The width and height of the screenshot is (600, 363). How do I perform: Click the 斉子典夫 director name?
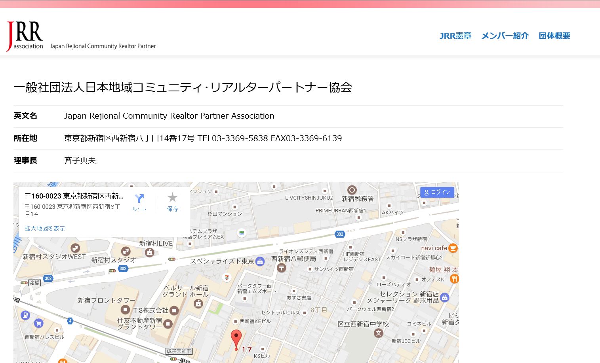click(x=80, y=161)
